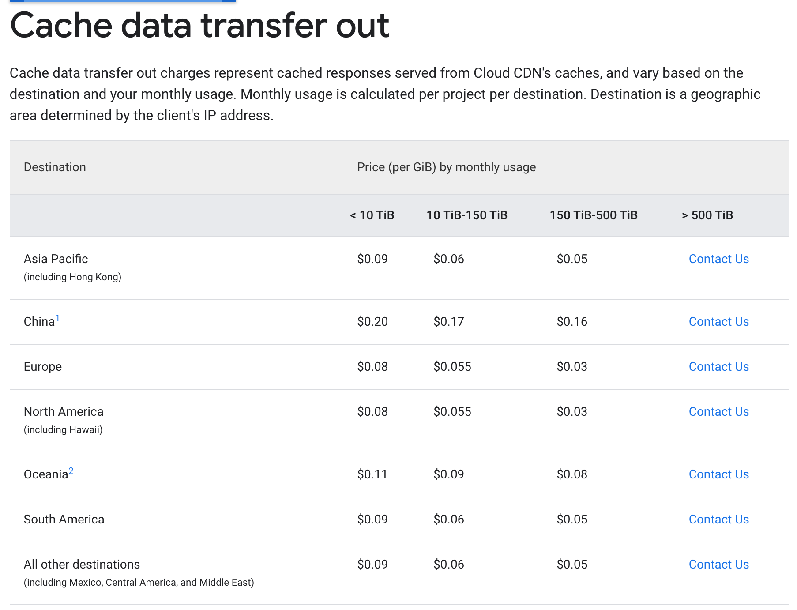Open South America Contact Us link
Viewport: 797px width, 610px height.
coord(718,520)
